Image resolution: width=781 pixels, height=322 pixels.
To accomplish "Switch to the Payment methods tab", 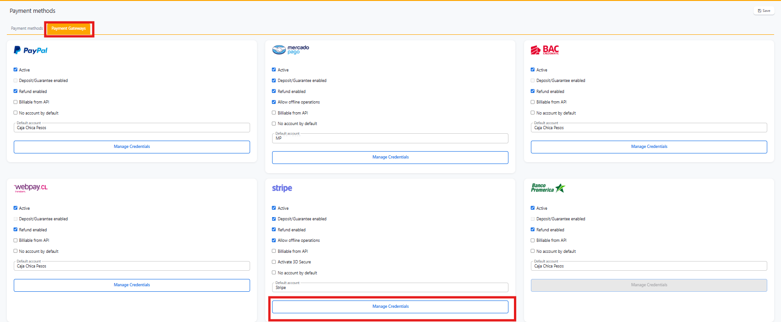I will click(x=27, y=28).
